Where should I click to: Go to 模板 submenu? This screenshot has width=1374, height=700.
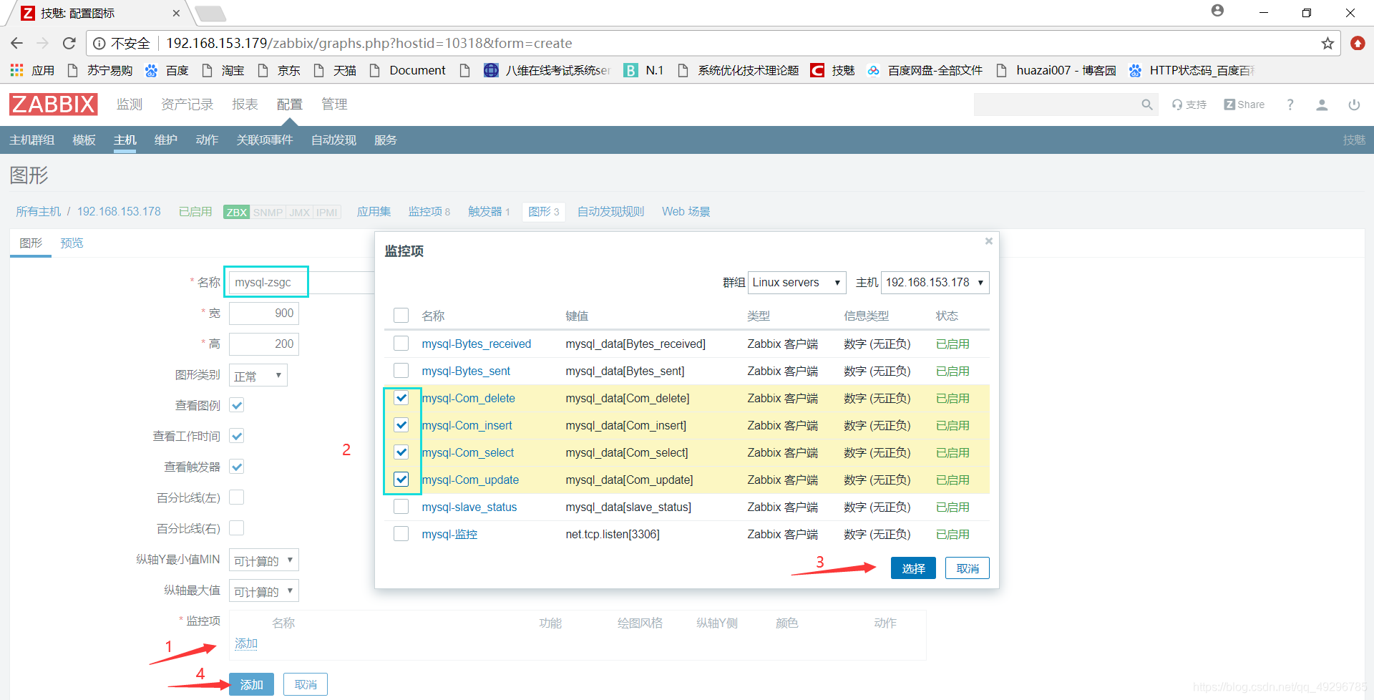tap(84, 140)
